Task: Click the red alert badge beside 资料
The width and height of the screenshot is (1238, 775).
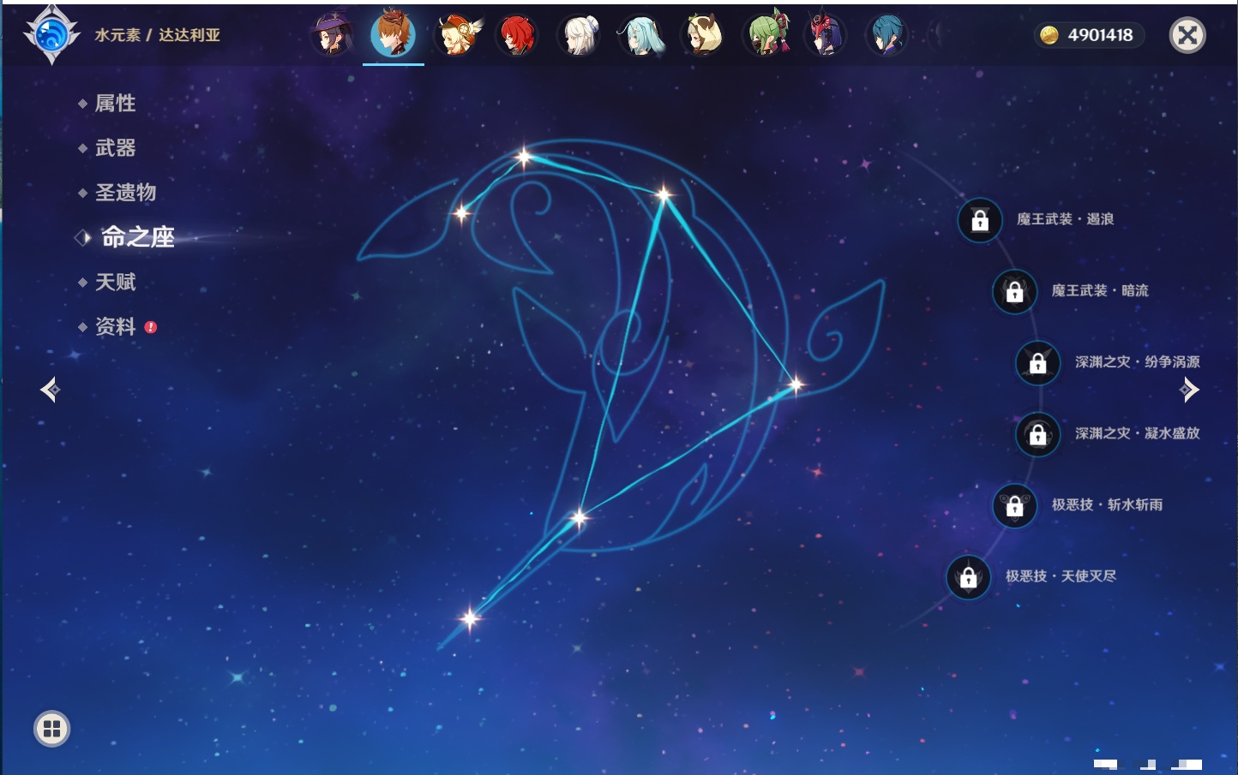Action: 151,326
